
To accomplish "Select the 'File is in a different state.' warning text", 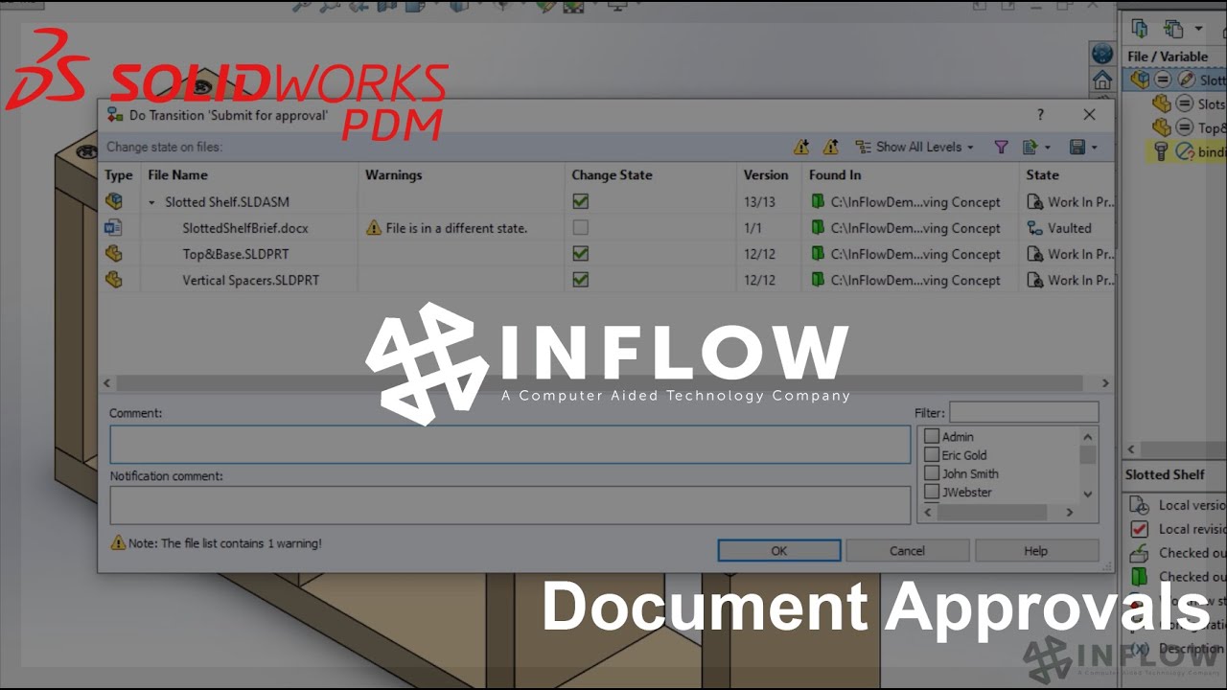I will (456, 228).
